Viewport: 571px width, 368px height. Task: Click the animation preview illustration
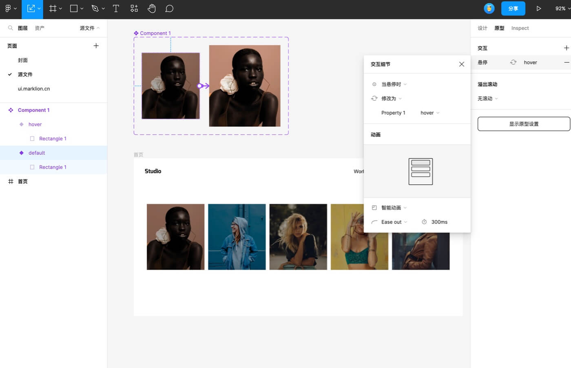[x=421, y=171]
